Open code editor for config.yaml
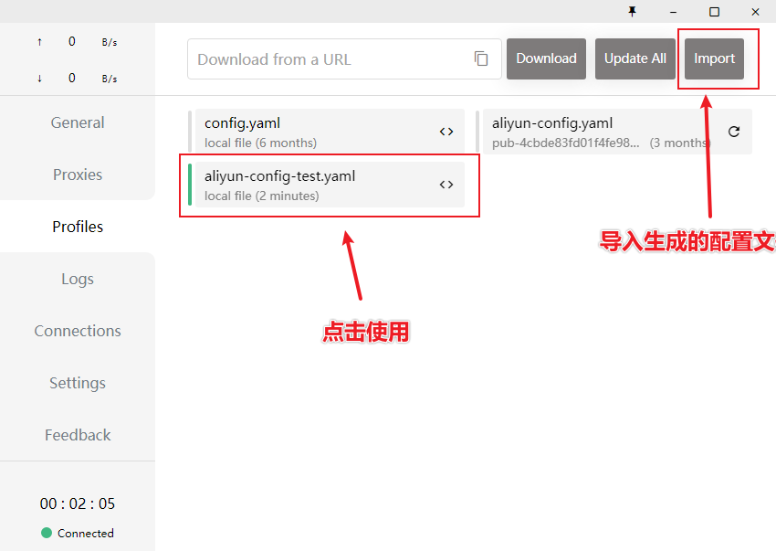The image size is (776, 551). (446, 132)
